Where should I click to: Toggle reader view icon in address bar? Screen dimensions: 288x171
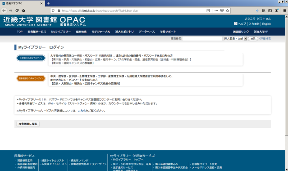[208, 11]
